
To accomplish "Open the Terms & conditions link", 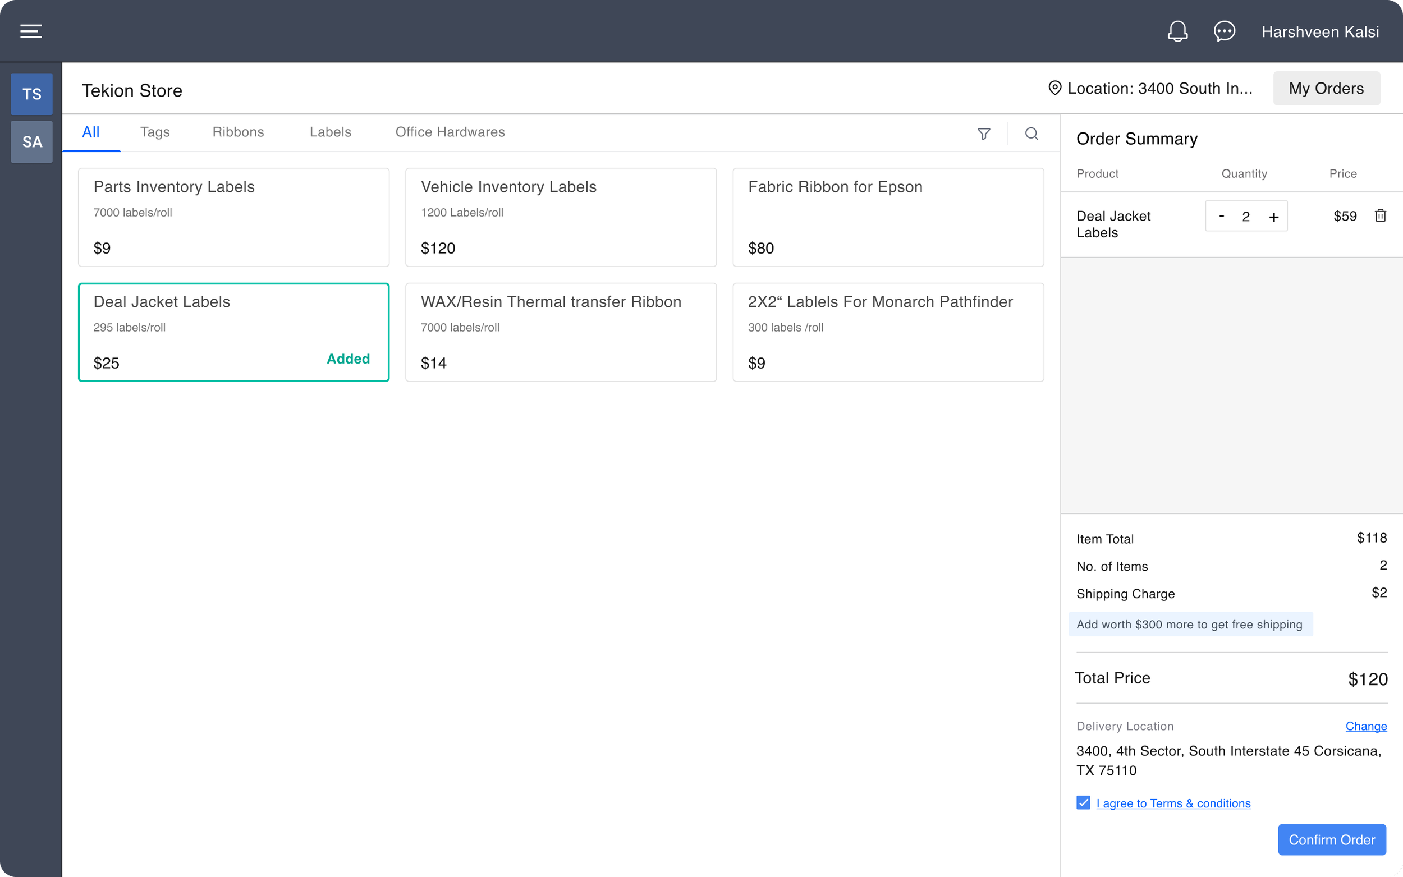I will pos(1173,803).
